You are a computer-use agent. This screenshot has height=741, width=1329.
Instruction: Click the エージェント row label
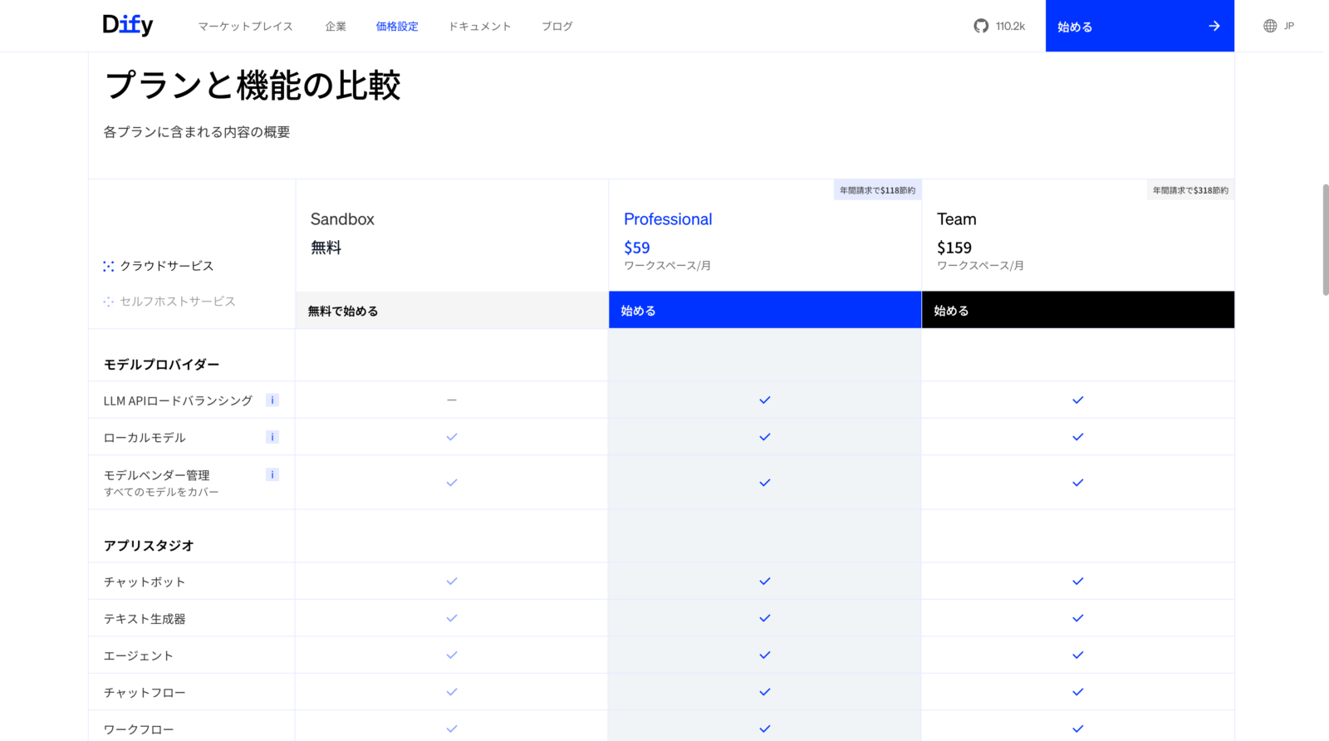pyautogui.click(x=138, y=656)
